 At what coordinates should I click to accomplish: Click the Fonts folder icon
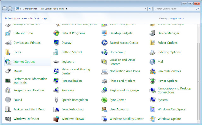click(8, 52)
